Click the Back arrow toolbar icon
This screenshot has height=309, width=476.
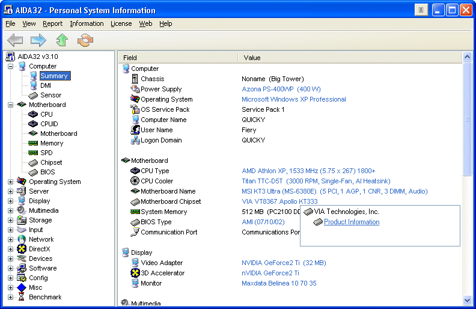pos(15,40)
